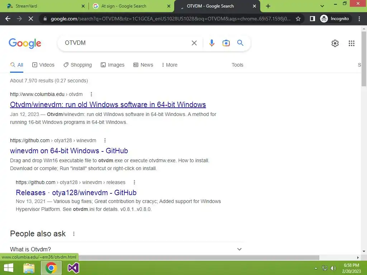
Task: Click the horizontal page scrollbar
Action: click(x=199, y=258)
